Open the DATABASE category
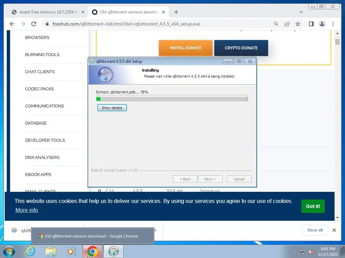The width and height of the screenshot is (345, 258). coord(36,123)
